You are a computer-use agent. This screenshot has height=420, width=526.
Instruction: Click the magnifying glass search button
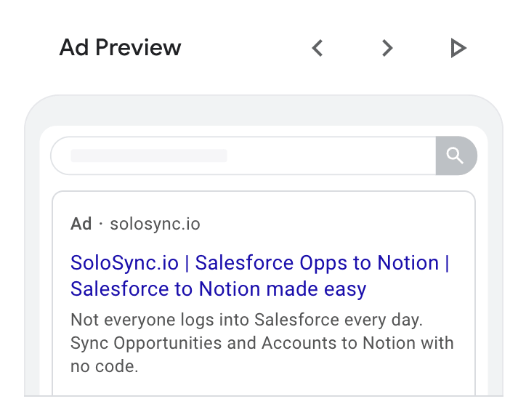(x=456, y=156)
